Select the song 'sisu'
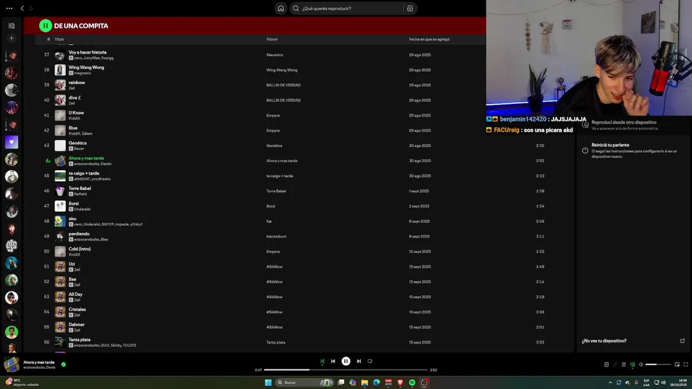The width and height of the screenshot is (692, 389). pos(72,219)
